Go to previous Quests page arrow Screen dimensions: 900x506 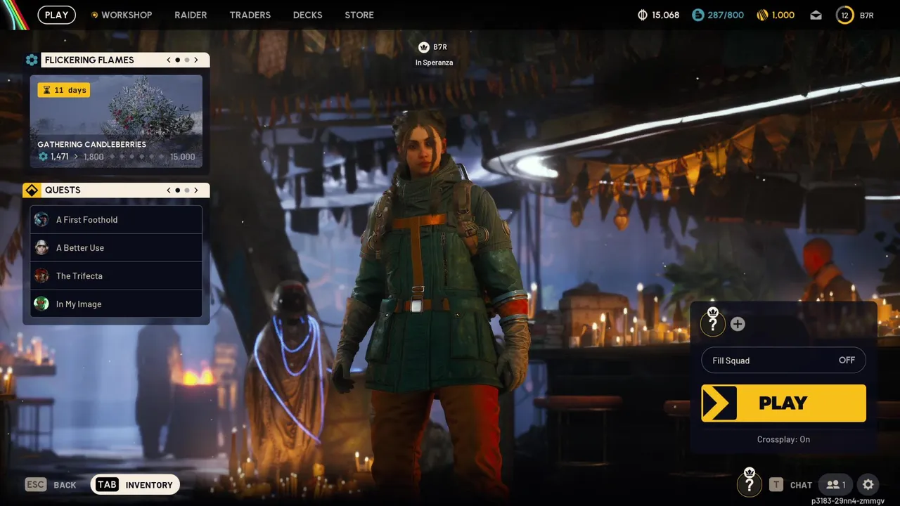tap(169, 190)
